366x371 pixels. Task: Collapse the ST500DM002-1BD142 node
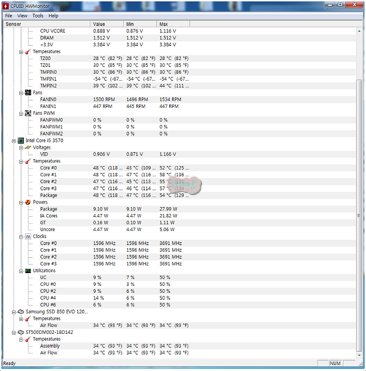(x=14, y=333)
